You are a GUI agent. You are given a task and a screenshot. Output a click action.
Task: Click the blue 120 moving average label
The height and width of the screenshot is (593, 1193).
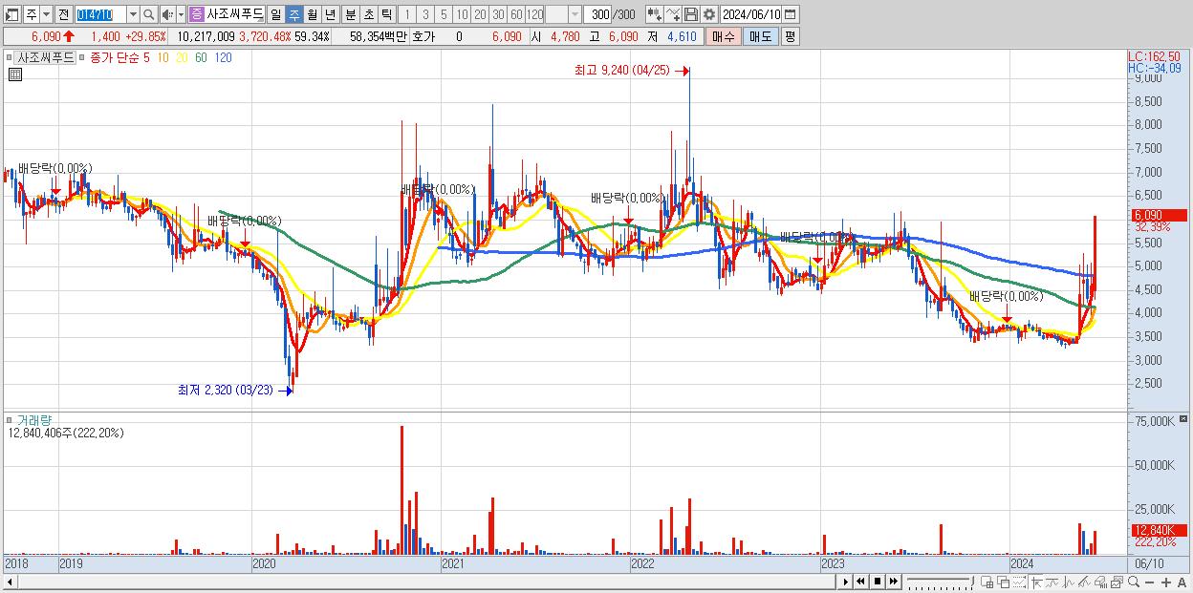click(223, 57)
